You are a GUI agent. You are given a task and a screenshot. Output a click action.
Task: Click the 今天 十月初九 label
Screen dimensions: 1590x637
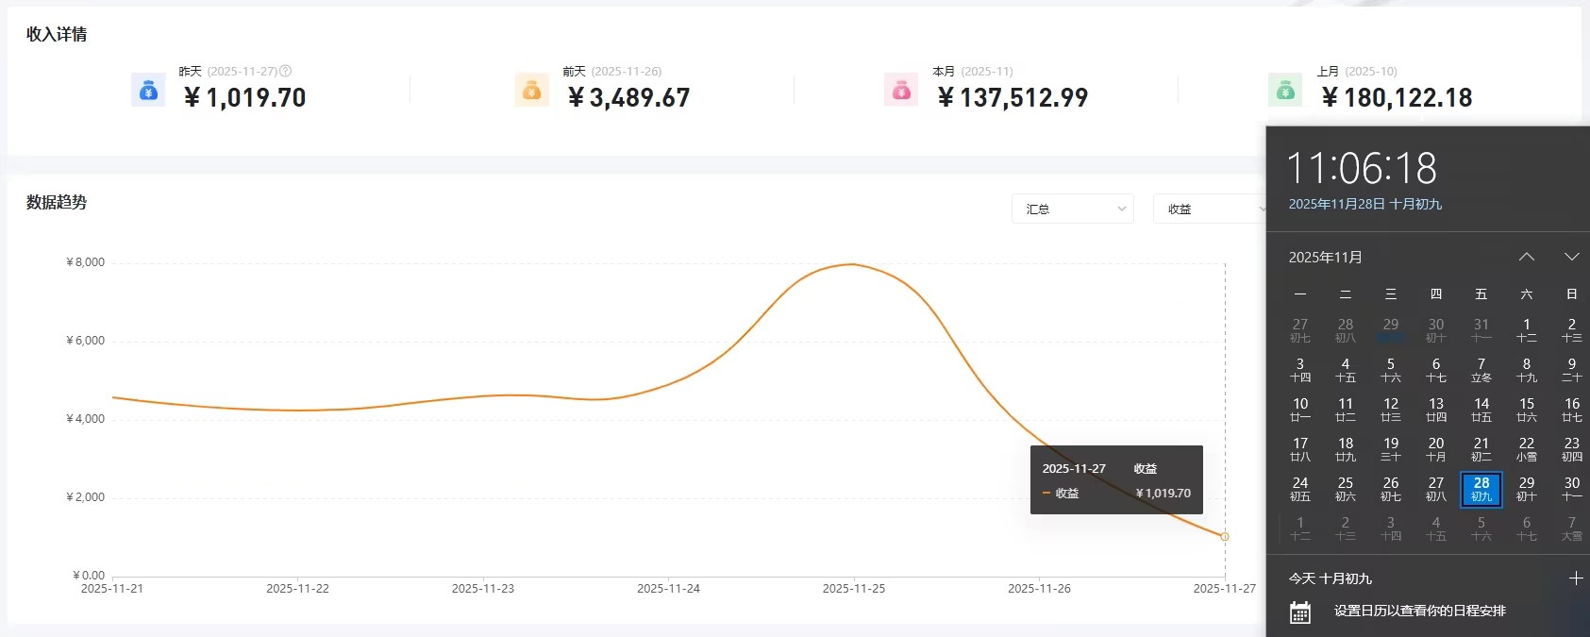click(1330, 578)
